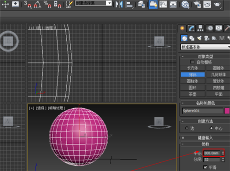The image size is (230, 171).
Task: Toggle the Spinner Snap icon
Action: pos(57,4)
